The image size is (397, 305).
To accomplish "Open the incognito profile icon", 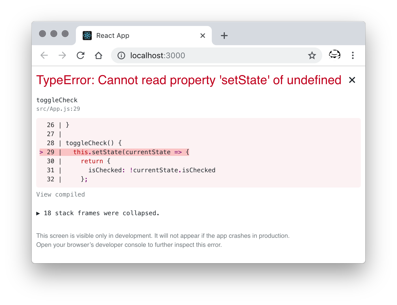I will tap(334, 55).
